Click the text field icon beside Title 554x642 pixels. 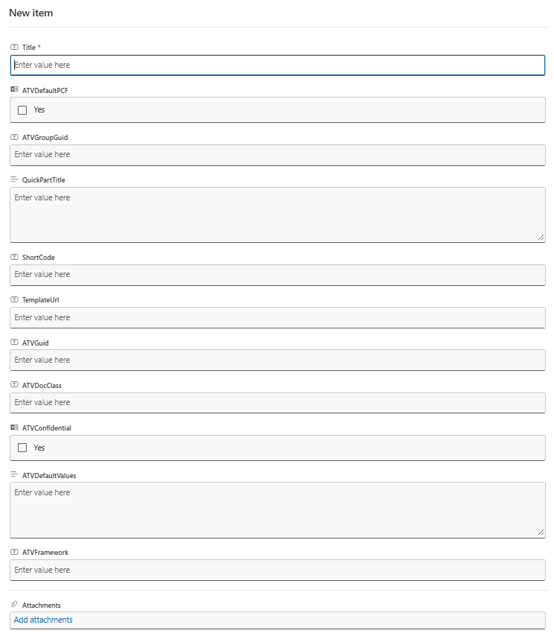tap(14, 47)
